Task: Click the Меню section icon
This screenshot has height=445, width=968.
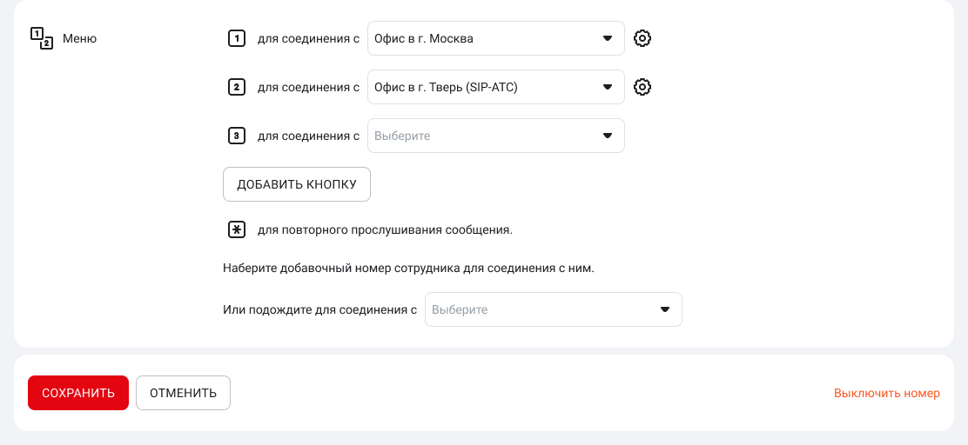Action: coord(42,38)
